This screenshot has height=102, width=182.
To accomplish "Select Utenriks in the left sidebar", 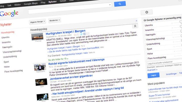I will 5,37.
